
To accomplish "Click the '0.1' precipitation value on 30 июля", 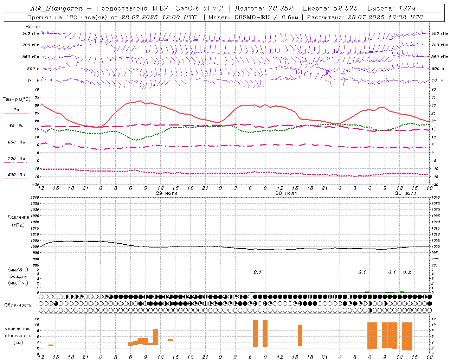I will point(257,272).
